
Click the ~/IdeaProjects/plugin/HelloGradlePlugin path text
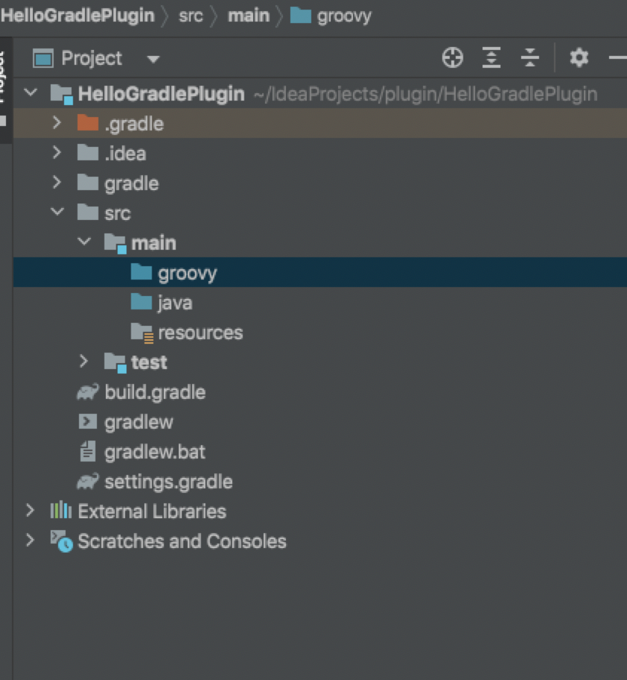(x=425, y=95)
